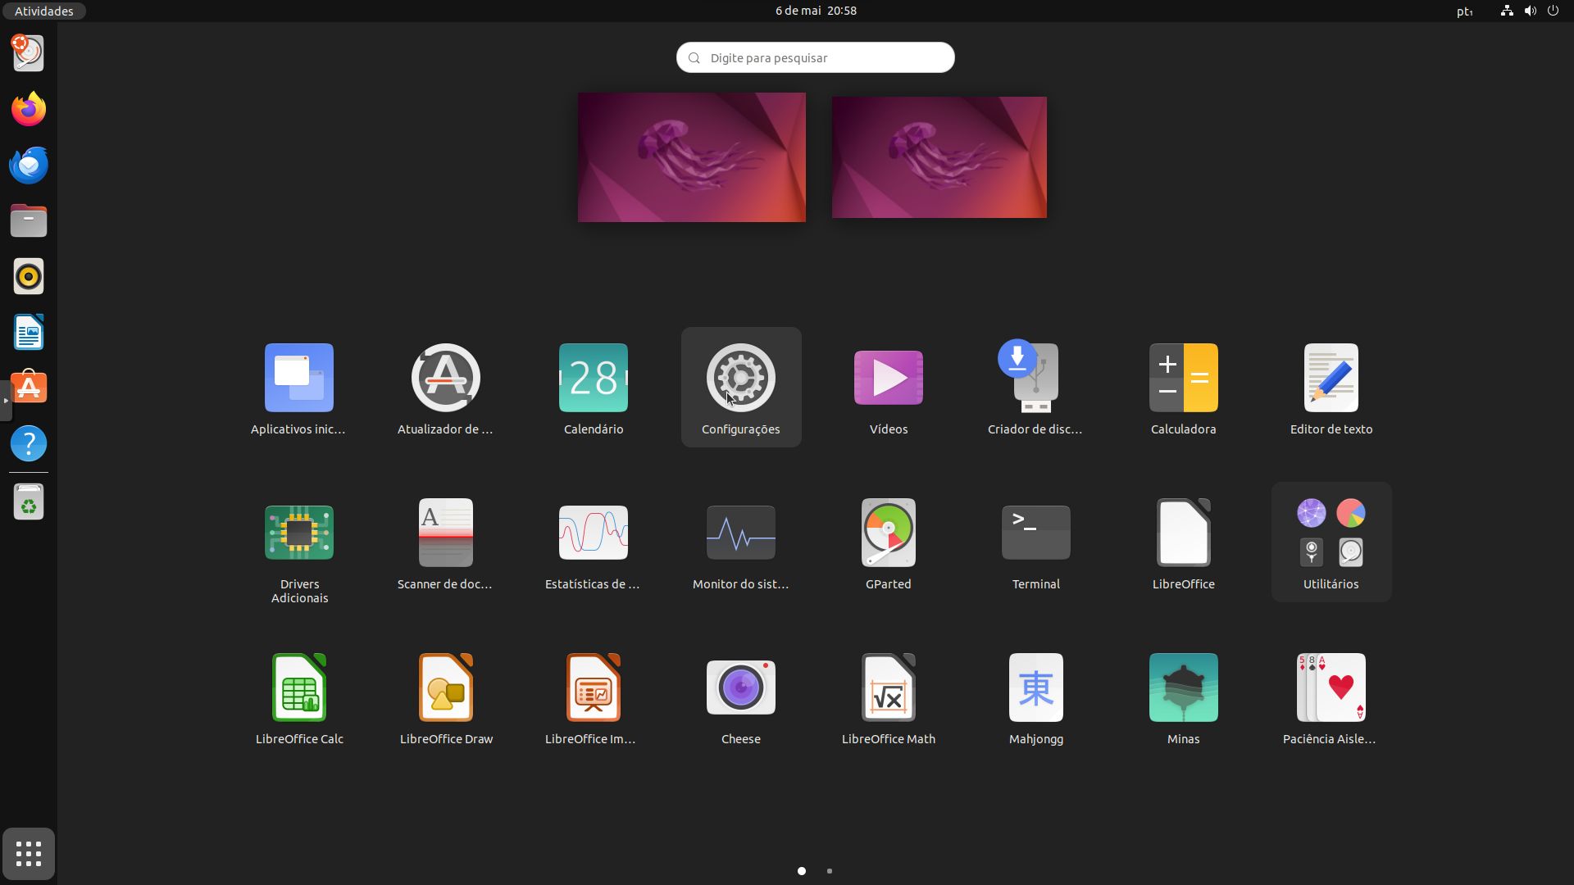
Task: Toggle the show applications grid button
Action: coord(29,854)
